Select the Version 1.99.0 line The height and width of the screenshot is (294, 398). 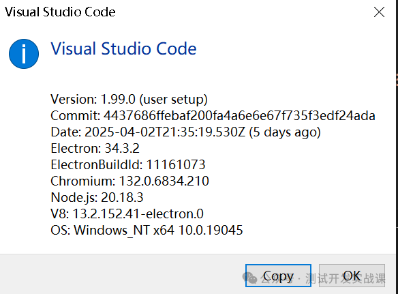tap(129, 100)
